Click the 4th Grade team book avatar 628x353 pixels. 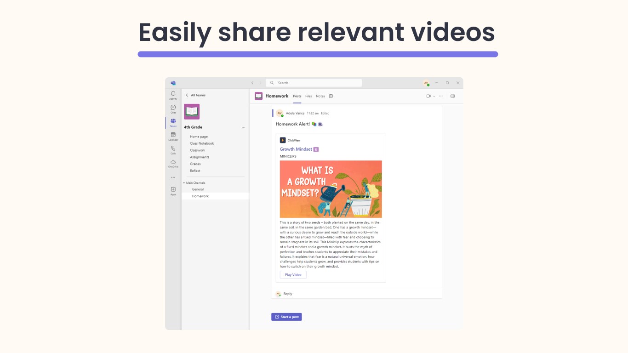[x=192, y=112]
